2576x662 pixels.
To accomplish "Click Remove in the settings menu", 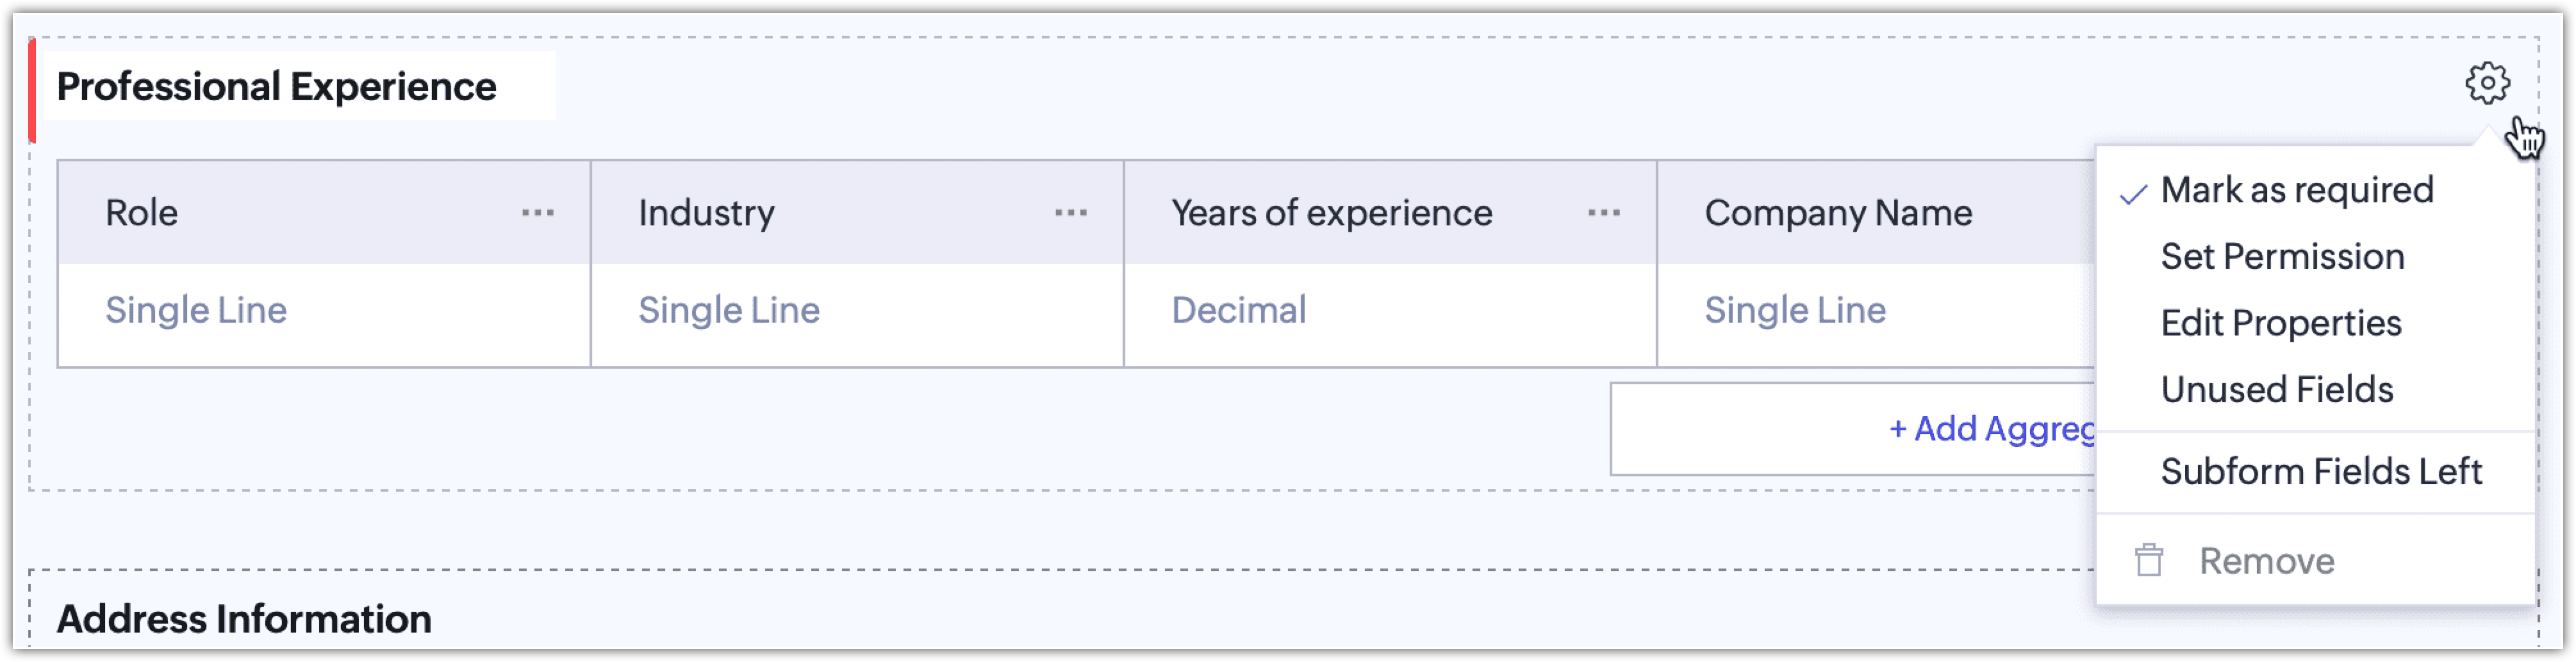I will pyautogui.click(x=2266, y=561).
